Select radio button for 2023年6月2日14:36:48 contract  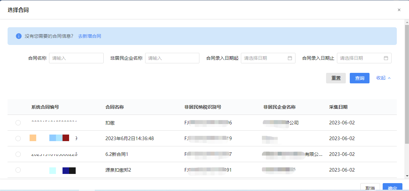coord(18,138)
